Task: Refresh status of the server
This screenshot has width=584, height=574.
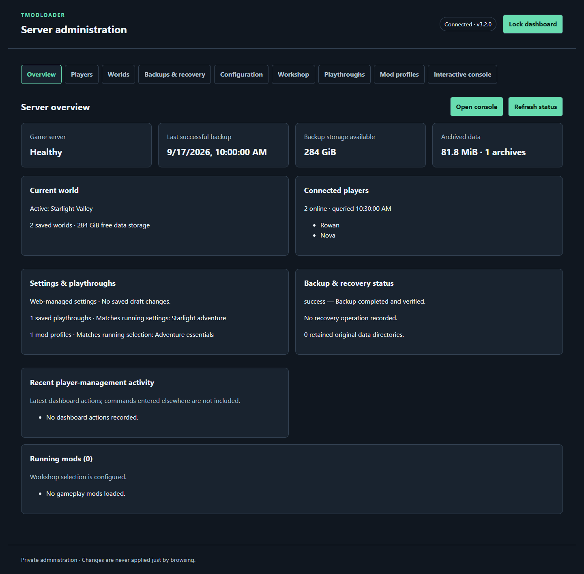Action: (535, 107)
